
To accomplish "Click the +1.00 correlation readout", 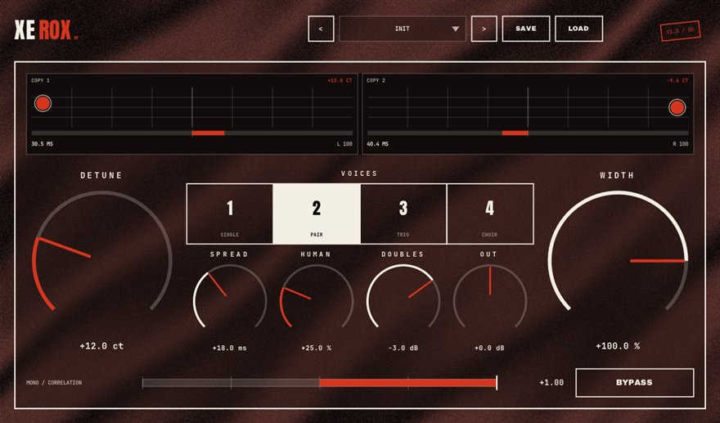I will tap(551, 383).
